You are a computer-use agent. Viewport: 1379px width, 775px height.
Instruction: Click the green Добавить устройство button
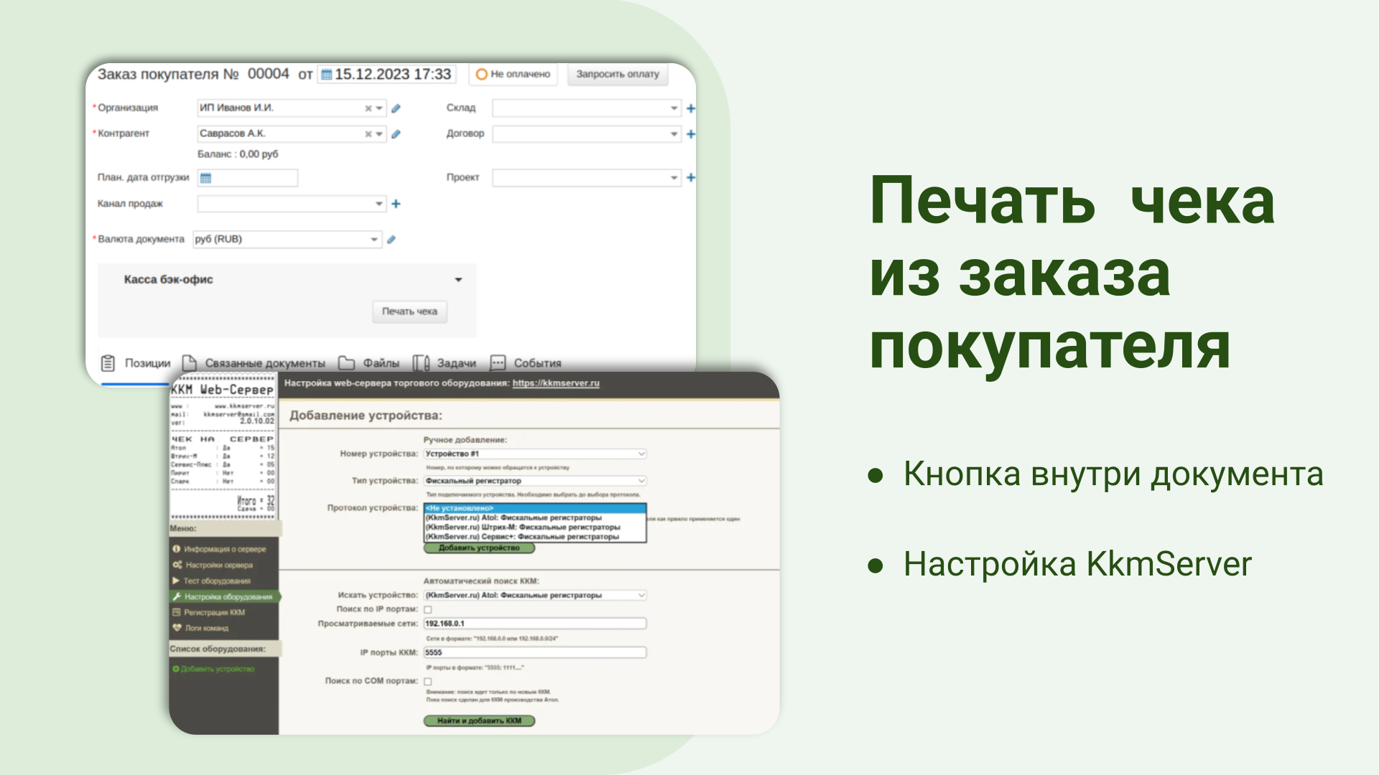coord(479,548)
